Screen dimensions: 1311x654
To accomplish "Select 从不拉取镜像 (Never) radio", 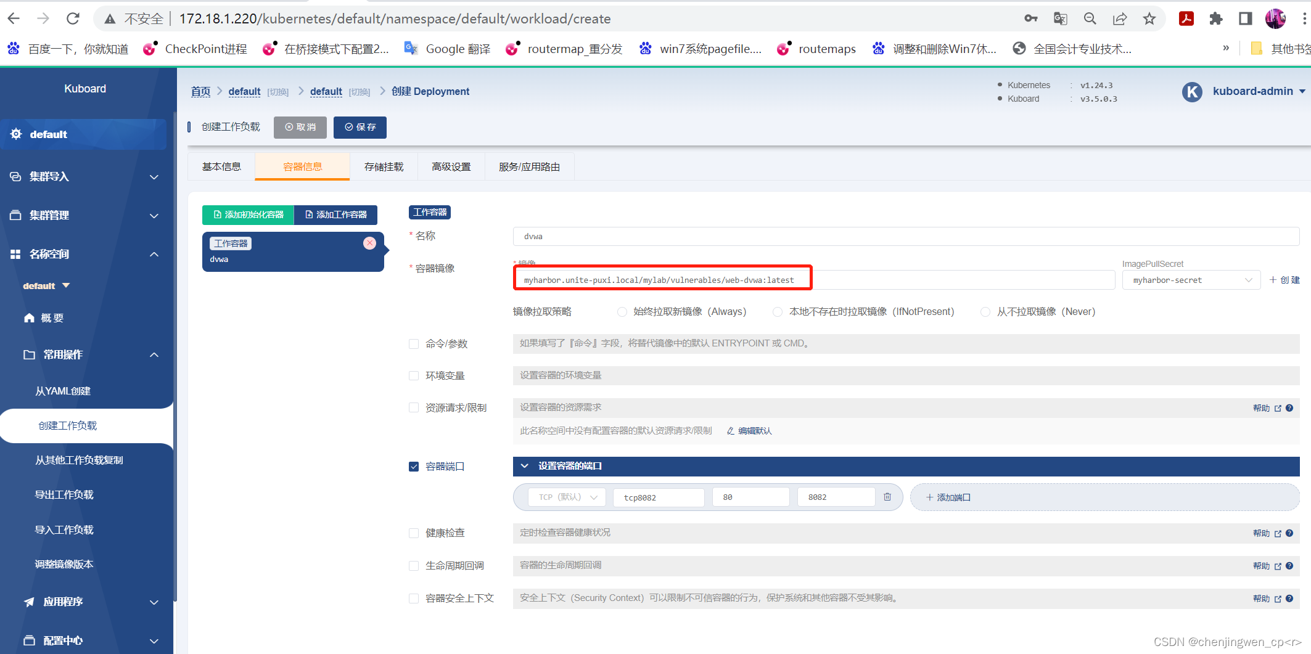I will pos(985,312).
